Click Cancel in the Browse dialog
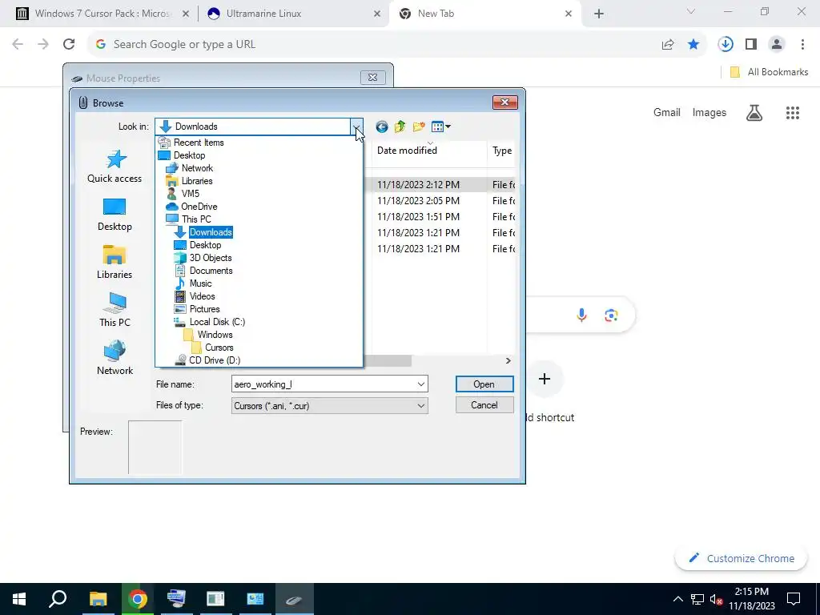Viewport: 820px width, 615px height. (484, 405)
